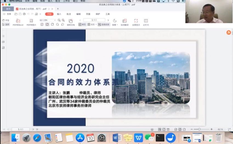
Task: Enable single page (单页) layout
Action: point(82,24)
